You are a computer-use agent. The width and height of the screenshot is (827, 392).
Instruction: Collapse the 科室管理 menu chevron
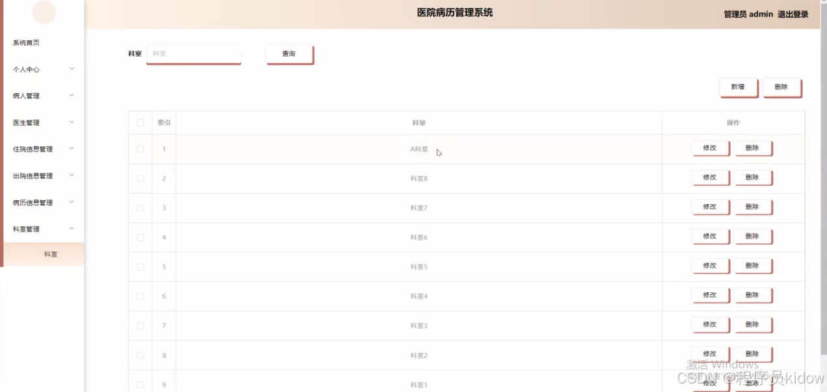tap(72, 228)
